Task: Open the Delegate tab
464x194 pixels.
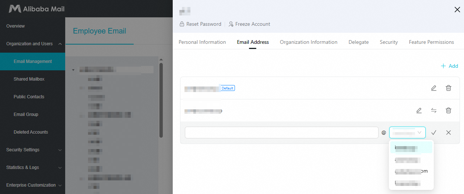Action: click(359, 42)
